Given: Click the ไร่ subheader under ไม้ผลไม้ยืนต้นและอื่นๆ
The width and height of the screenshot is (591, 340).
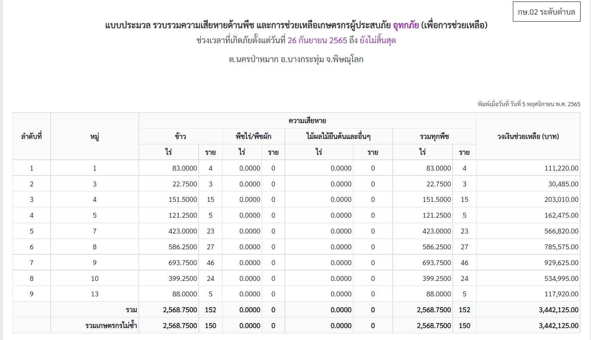Looking at the screenshot, I should tap(319, 152).
